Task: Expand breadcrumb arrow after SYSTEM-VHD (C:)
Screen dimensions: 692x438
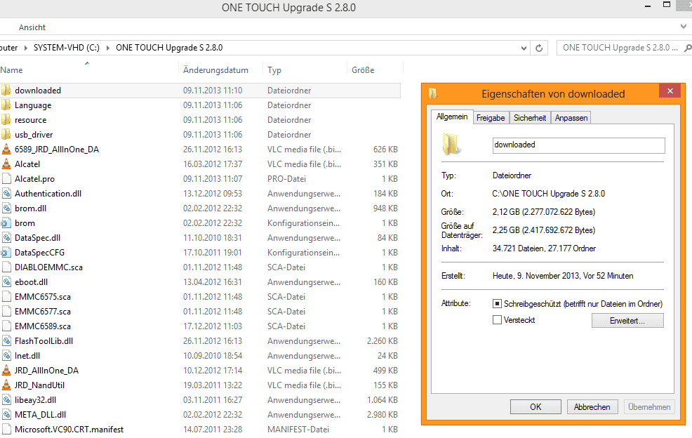Action: (x=107, y=48)
